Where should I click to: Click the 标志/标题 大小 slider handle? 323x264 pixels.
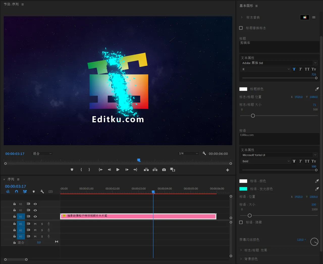point(253,116)
